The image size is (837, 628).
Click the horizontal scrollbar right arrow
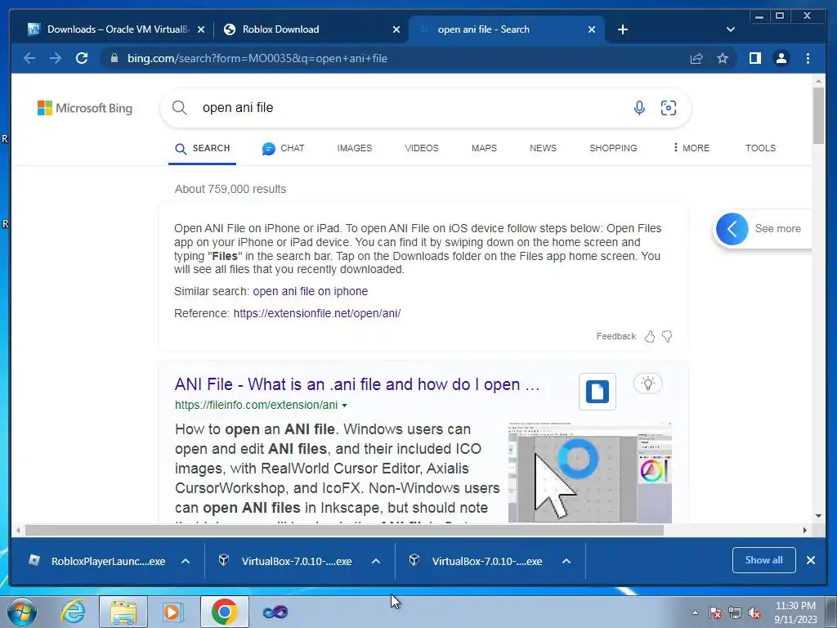(805, 530)
